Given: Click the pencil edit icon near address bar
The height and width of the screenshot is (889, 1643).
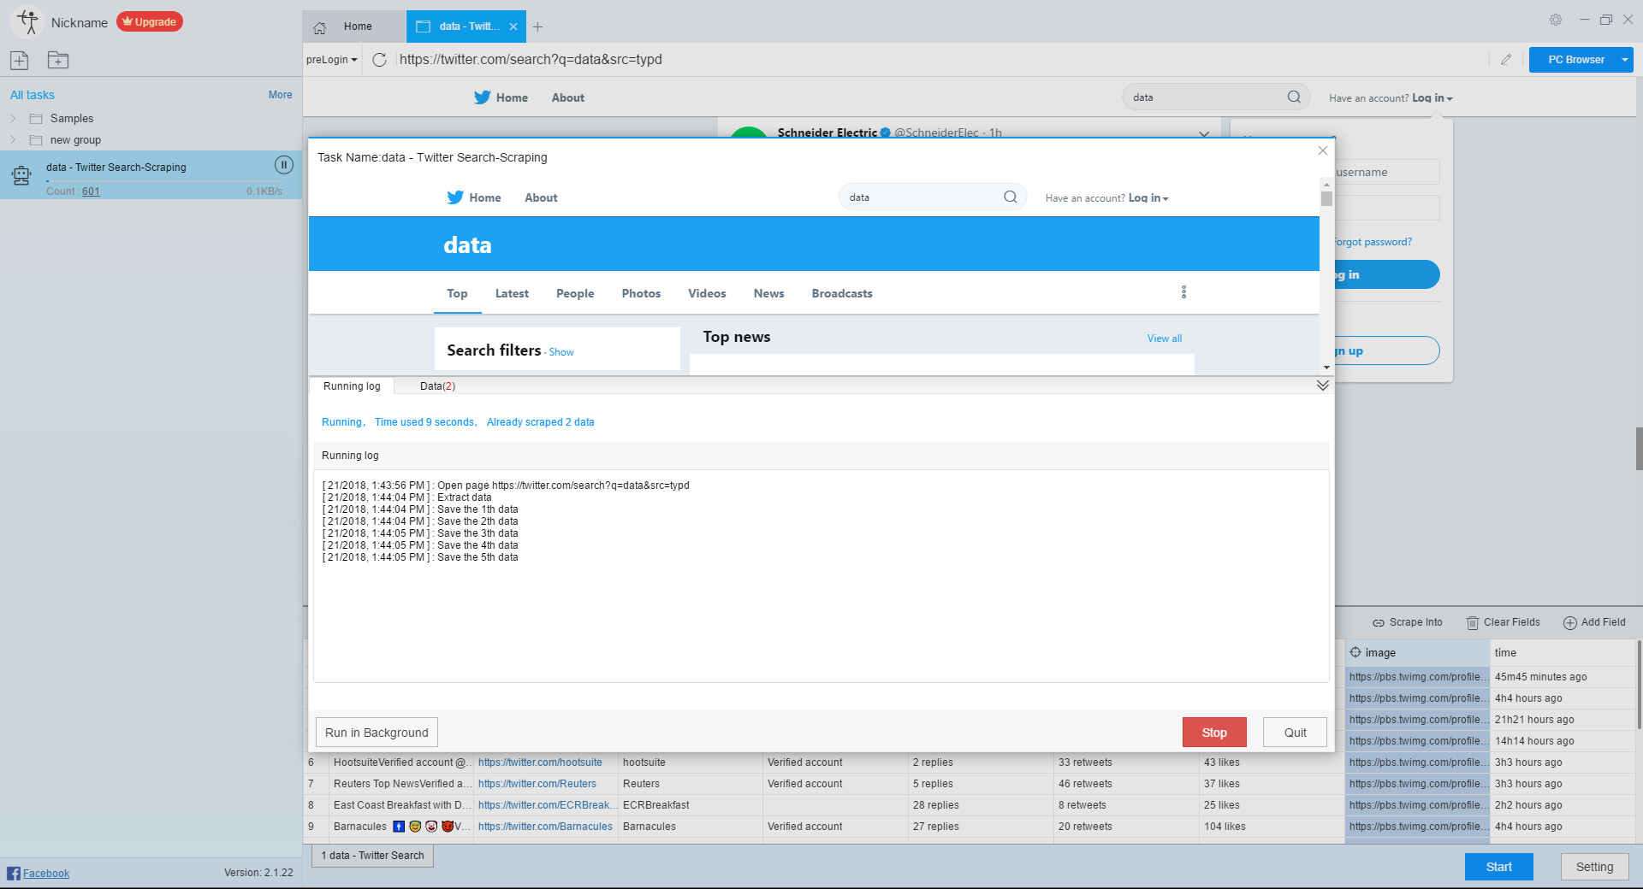Looking at the screenshot, I should (1506, 60).
